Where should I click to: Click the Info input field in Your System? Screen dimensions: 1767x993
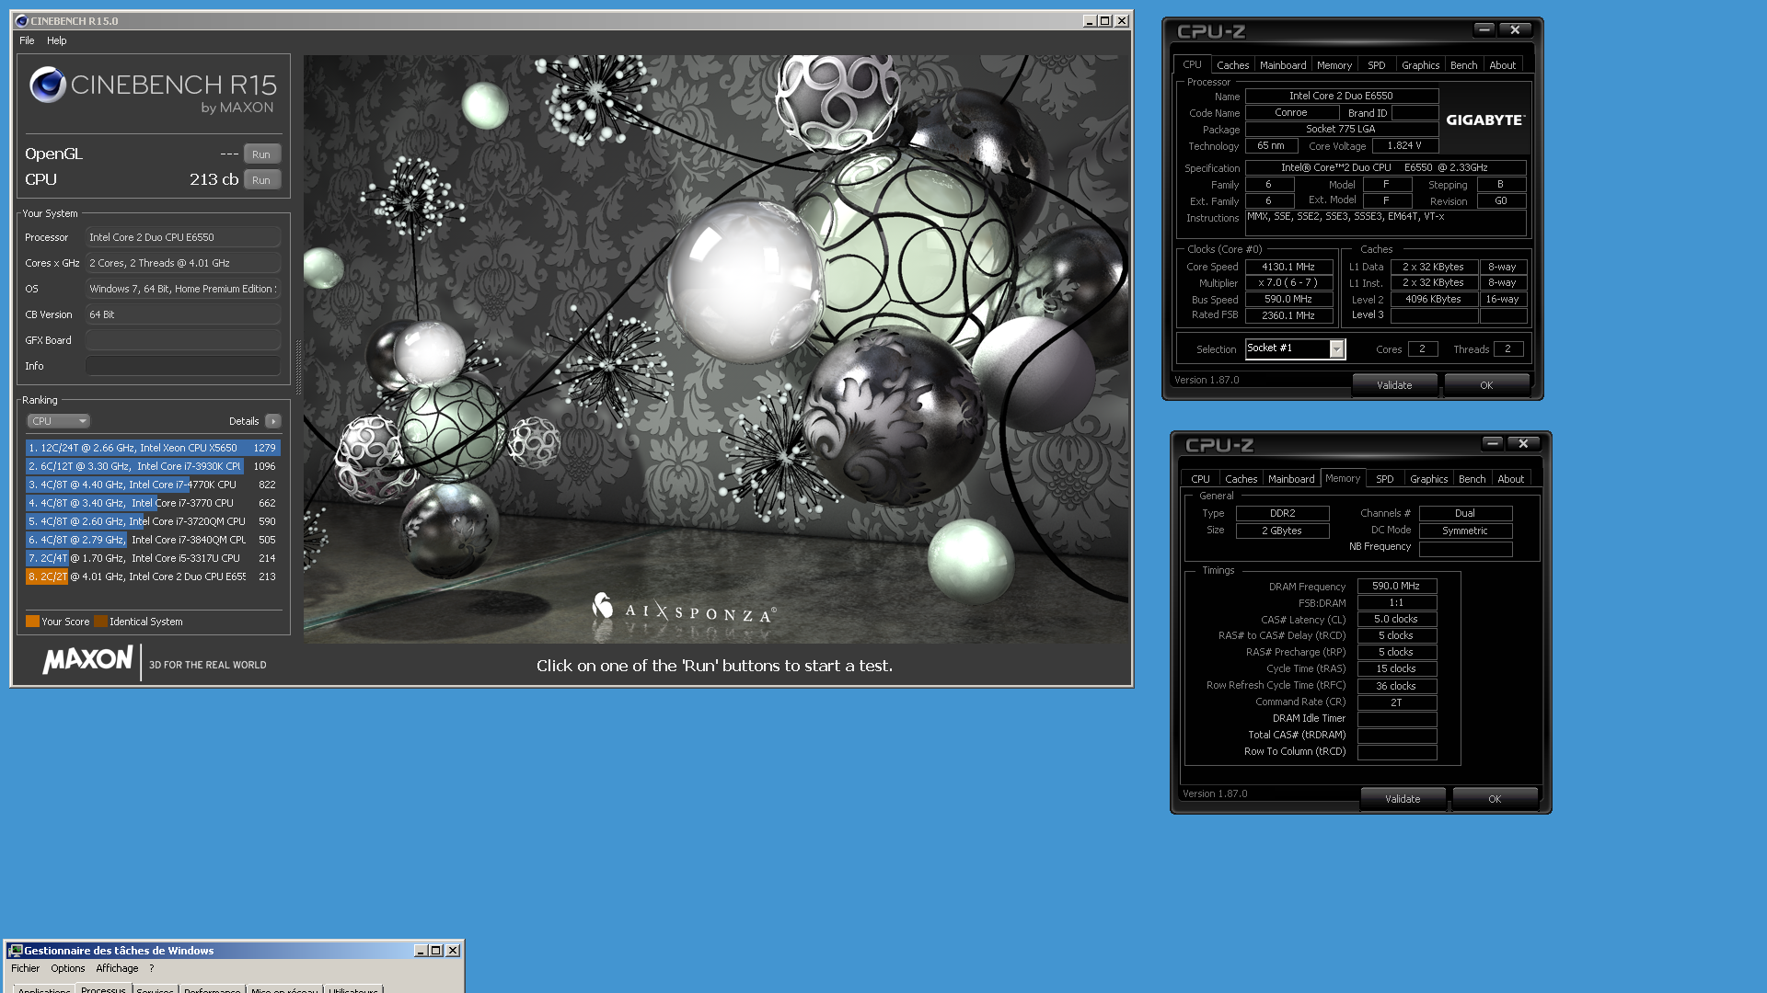coord(183,366)
